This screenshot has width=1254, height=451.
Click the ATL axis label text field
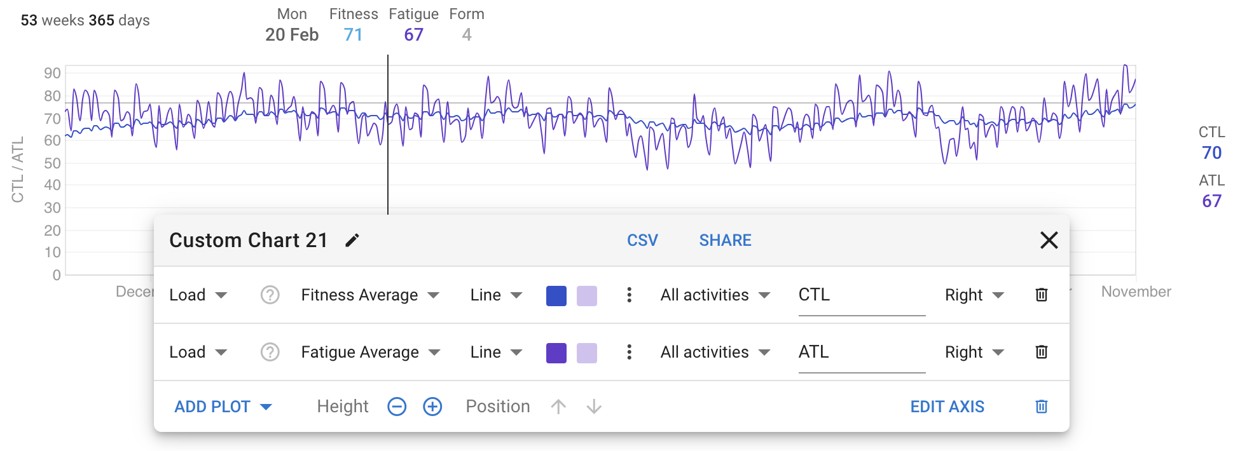[861, 352]
